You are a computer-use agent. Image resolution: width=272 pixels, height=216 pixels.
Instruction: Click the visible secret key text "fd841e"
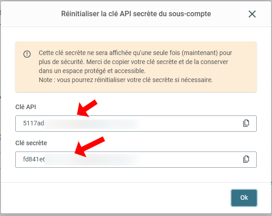34,159
